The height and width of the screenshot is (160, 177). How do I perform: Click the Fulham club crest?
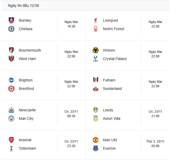95,80
